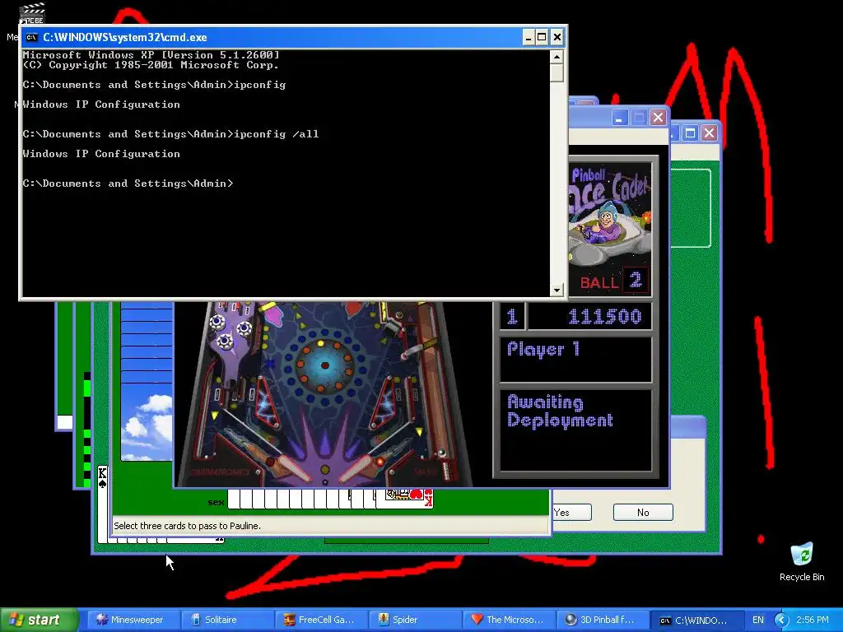Click the Hearts status text 'Select three cards to pass to Pauline.'
Image resolution: width=843 pixels, height=632 pixels.
pos(187,526)
